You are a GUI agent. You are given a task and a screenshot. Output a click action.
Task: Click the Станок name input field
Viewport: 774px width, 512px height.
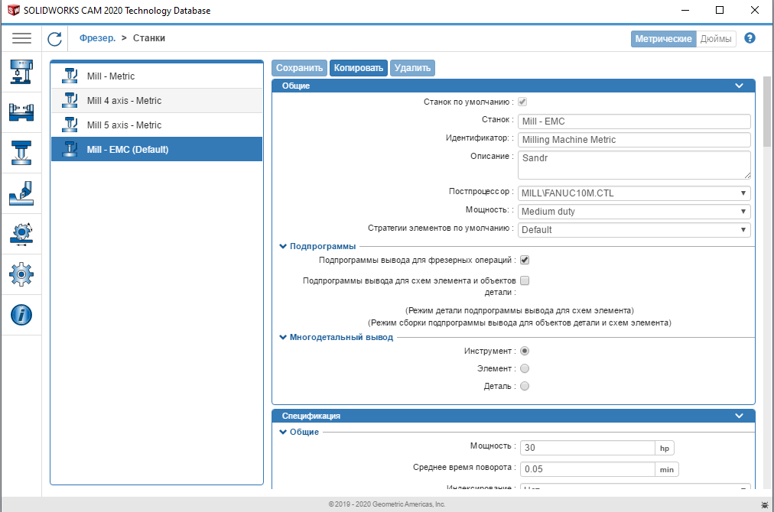tap(634, 122)
